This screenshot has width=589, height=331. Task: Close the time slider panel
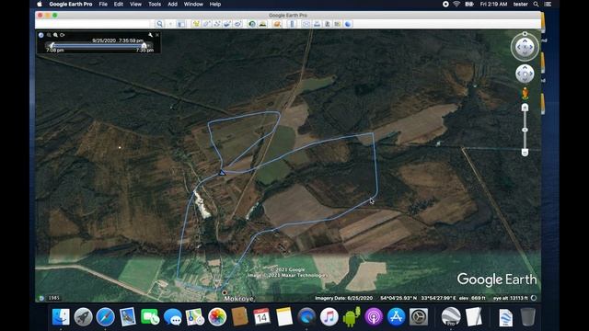pos(157,35)
